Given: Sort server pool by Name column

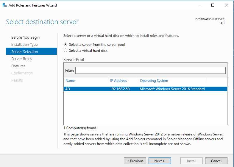Looking at the screenshot, I should (x=70, y=81).
